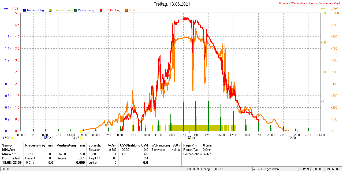Click the blue Niederschlag legend swatch
The image size is (343, 172).
point(24,10)
